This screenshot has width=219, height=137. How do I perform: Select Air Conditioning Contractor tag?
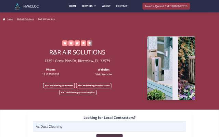tap(59, 86)
